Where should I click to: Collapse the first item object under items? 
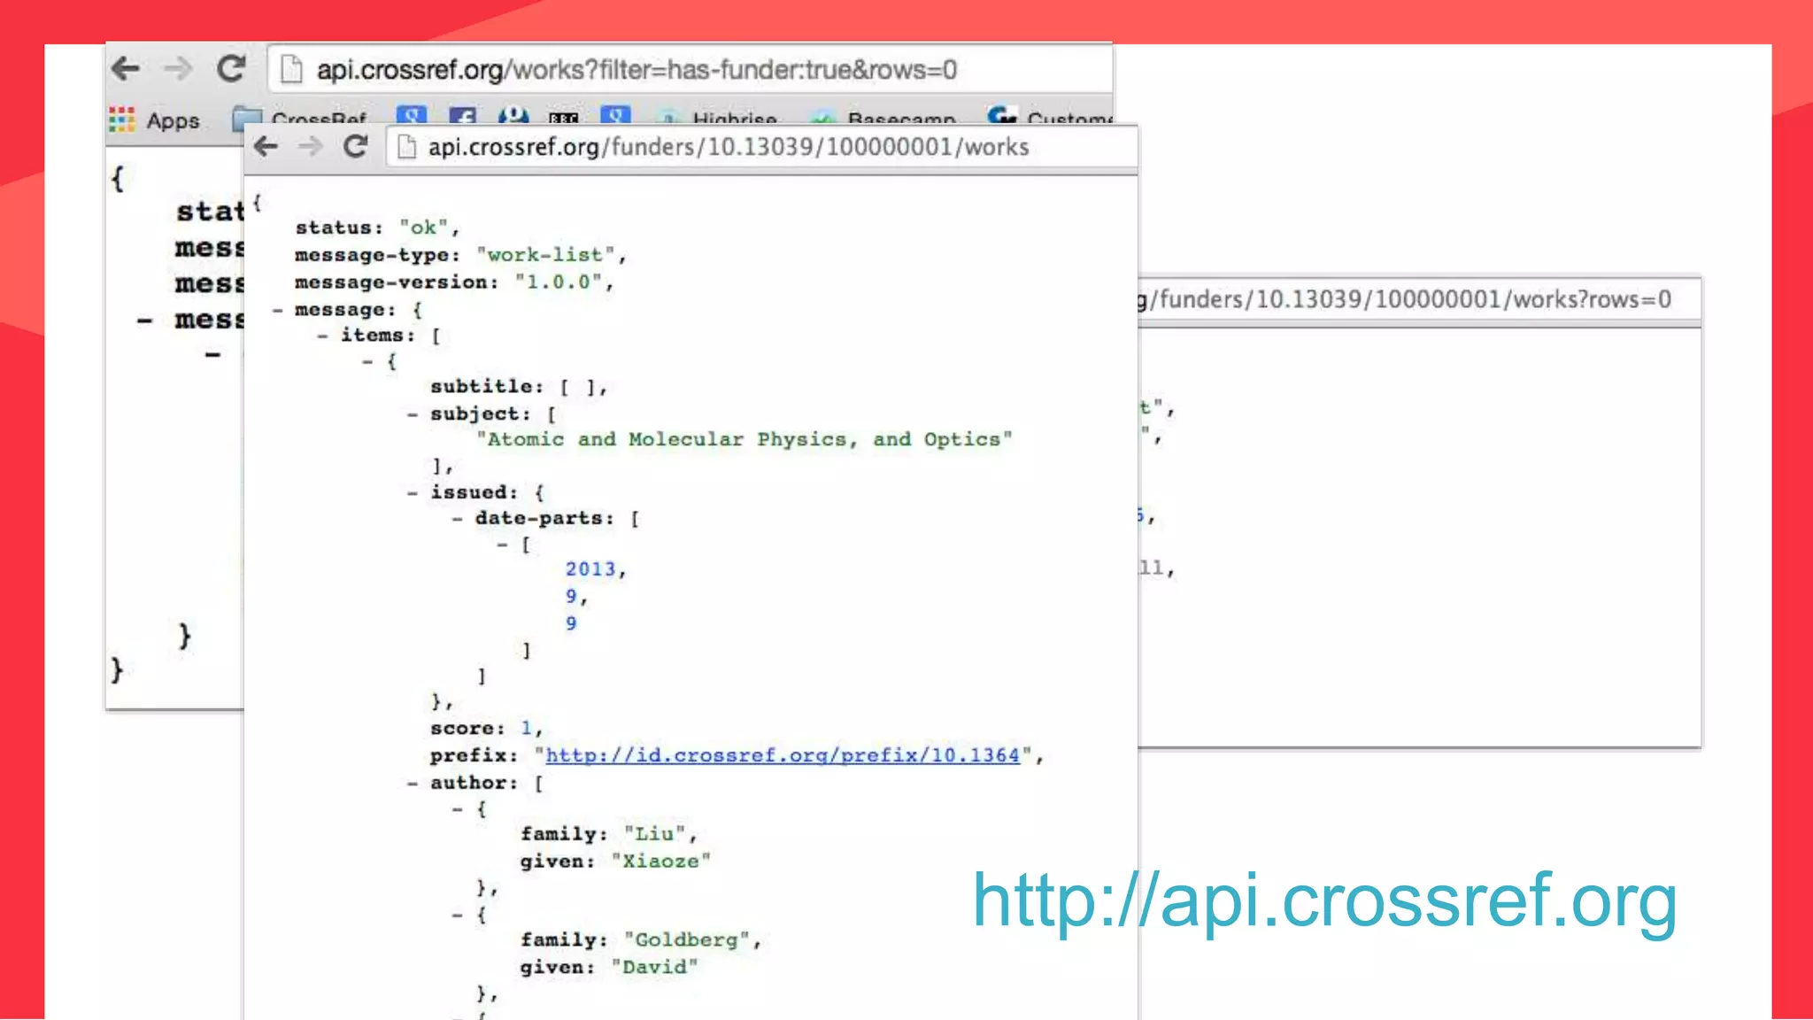point(368,361)
